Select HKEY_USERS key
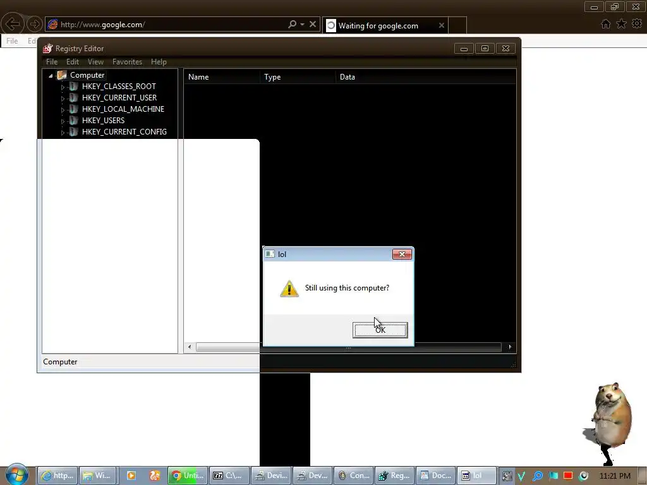 coord(103,121)
